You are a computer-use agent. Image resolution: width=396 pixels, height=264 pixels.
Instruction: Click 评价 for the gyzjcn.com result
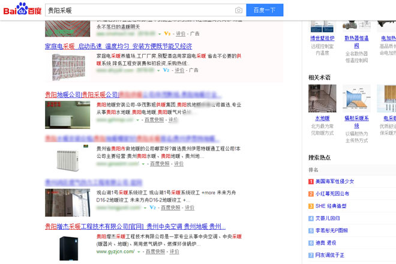click(x=174, y=251)
